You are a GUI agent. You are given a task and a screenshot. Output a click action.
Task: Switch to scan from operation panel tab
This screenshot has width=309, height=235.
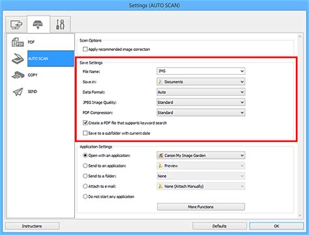click(x=38, y=24)
